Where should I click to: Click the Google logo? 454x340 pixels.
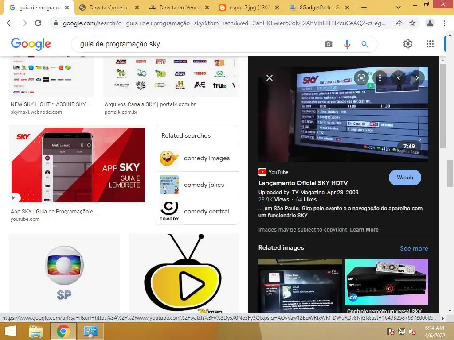click(31, 44)
